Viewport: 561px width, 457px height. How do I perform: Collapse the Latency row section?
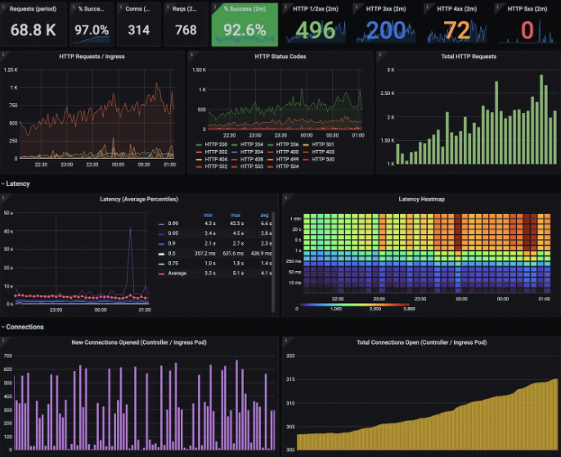coord(17,183)
